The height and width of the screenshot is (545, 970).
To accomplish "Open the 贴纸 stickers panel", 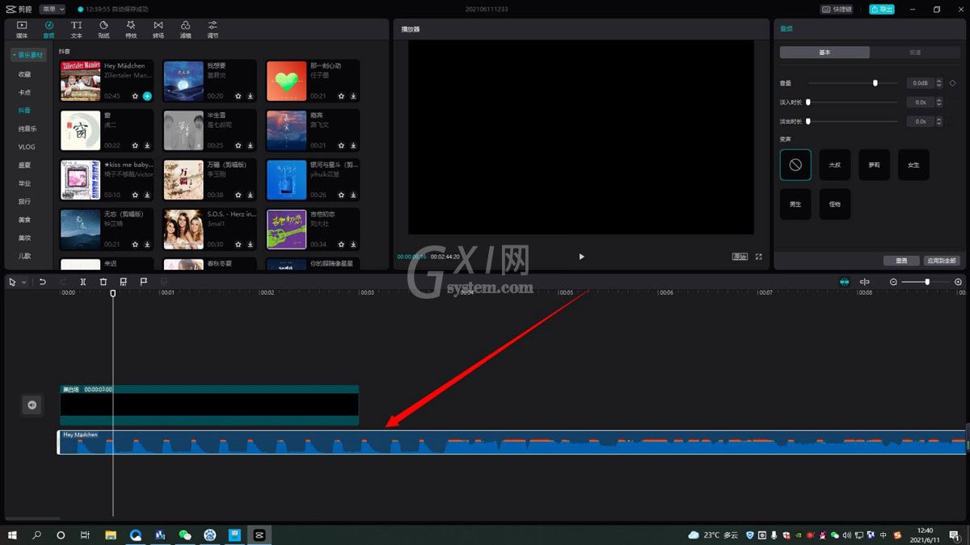I will coord(103,29).
